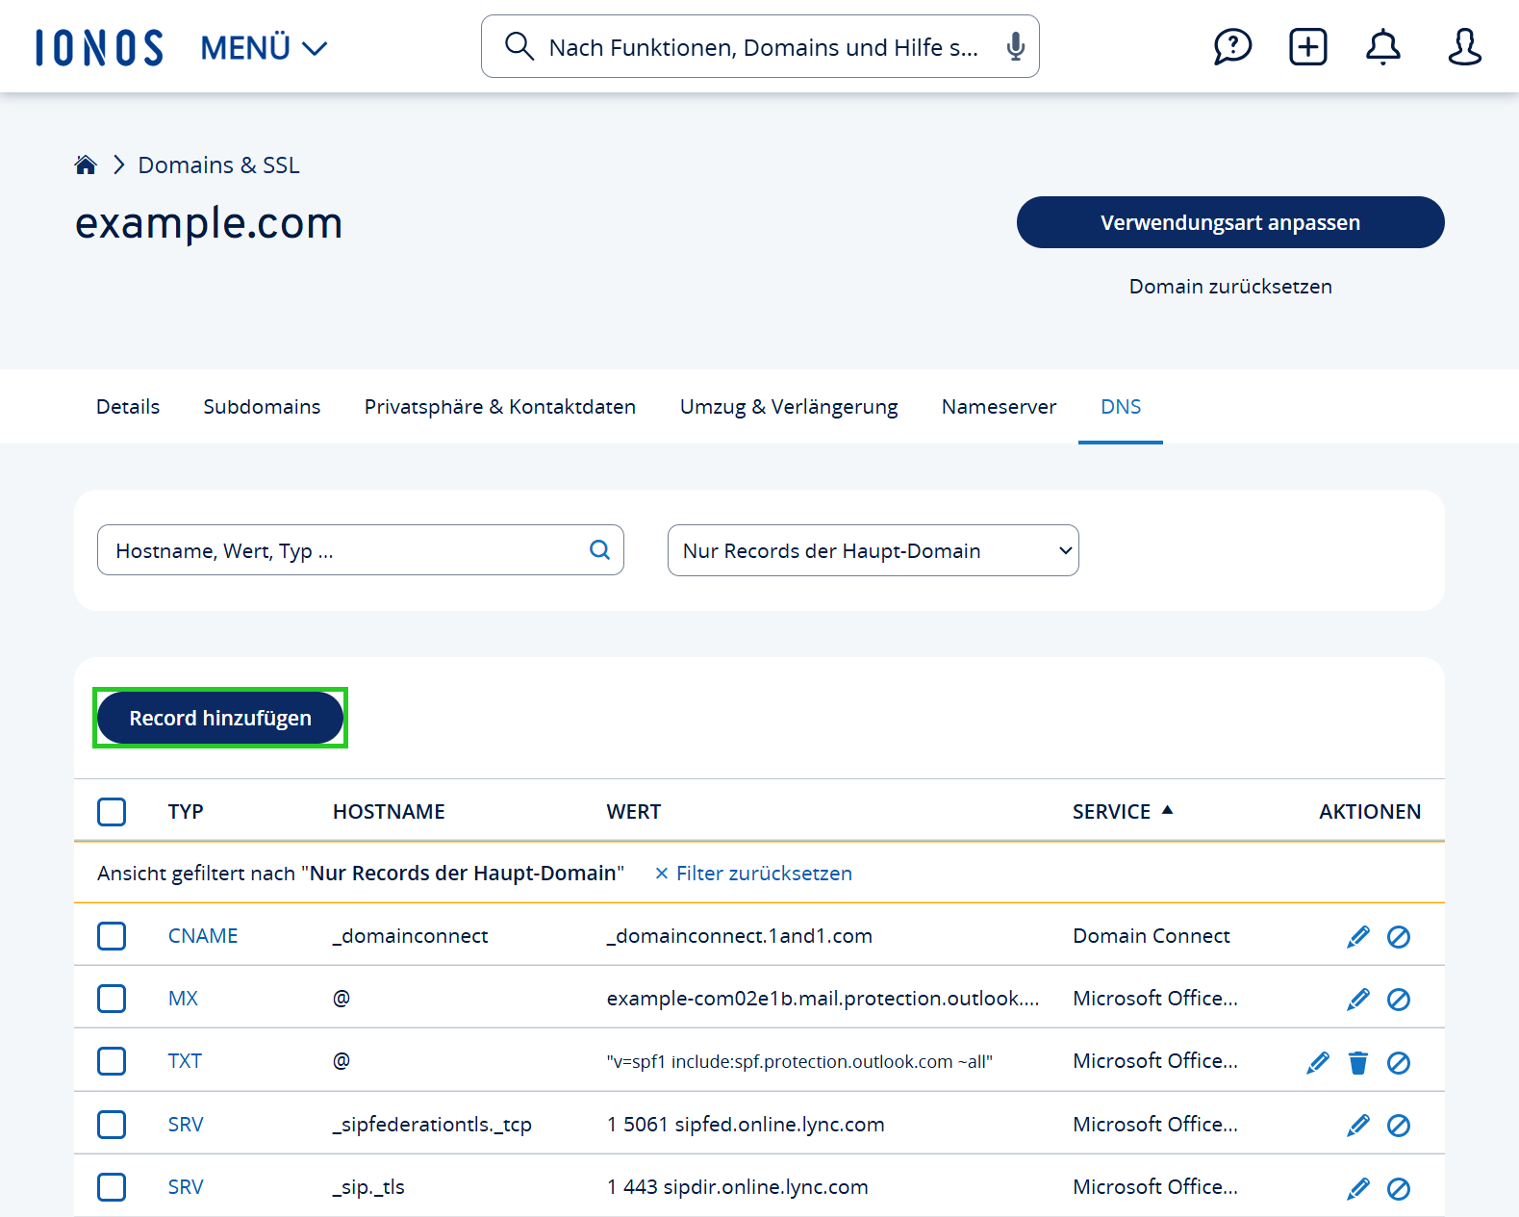Focus the top search field for functions and help
Viewport: 1519px width, 1217px height.
pos(760,46)
